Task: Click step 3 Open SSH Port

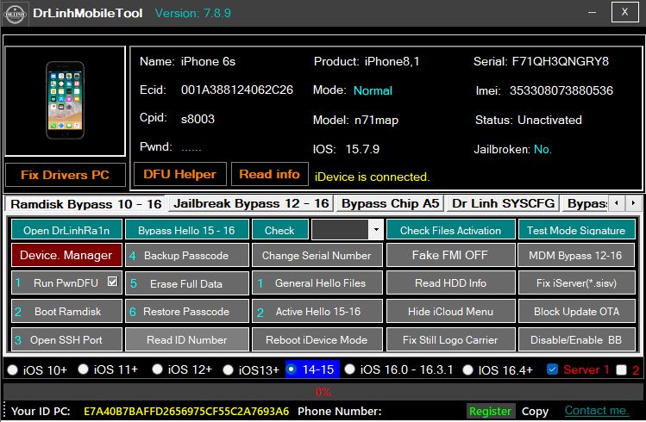Action: point(66,339)
